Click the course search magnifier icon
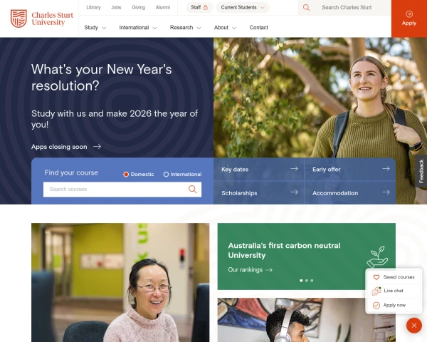Image resolution: width=427 pixels, height=342 pixels. (193, 189)
